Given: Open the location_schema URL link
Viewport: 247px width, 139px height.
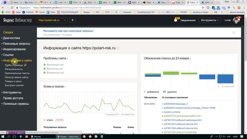Looking at the screenshot, I should 172,112.
